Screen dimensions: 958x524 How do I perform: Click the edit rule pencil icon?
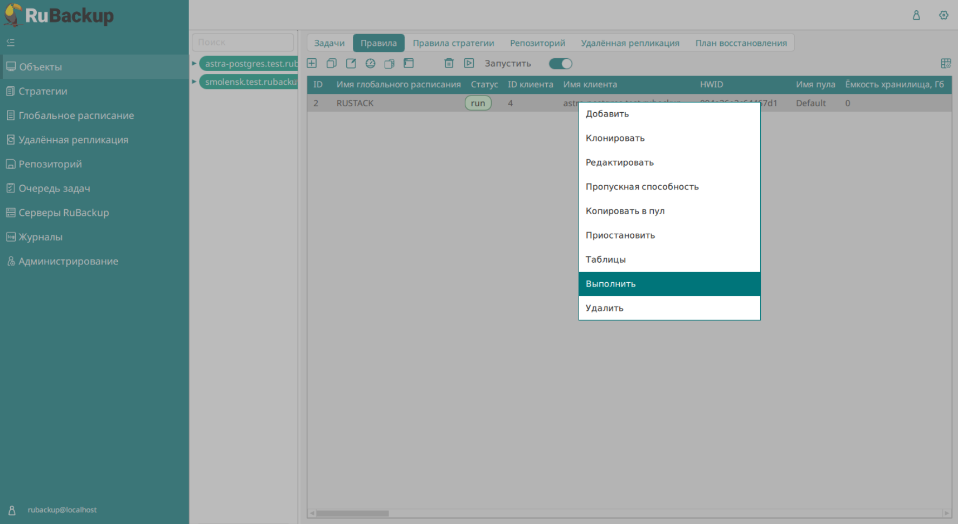click(x=351, y=64)
